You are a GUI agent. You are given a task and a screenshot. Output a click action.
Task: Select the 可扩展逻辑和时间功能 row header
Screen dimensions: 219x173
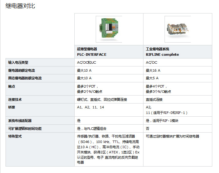pos(25,129)
